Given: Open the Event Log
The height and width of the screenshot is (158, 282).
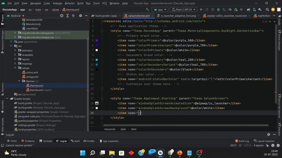Looking at the screenshot, I should (x=242, y=141).
